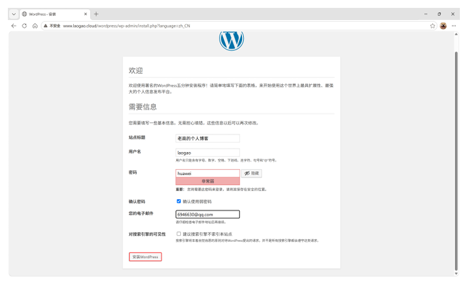472x286 pixels.
Task: Click the 站点标题 label
Action: [137, 138]
